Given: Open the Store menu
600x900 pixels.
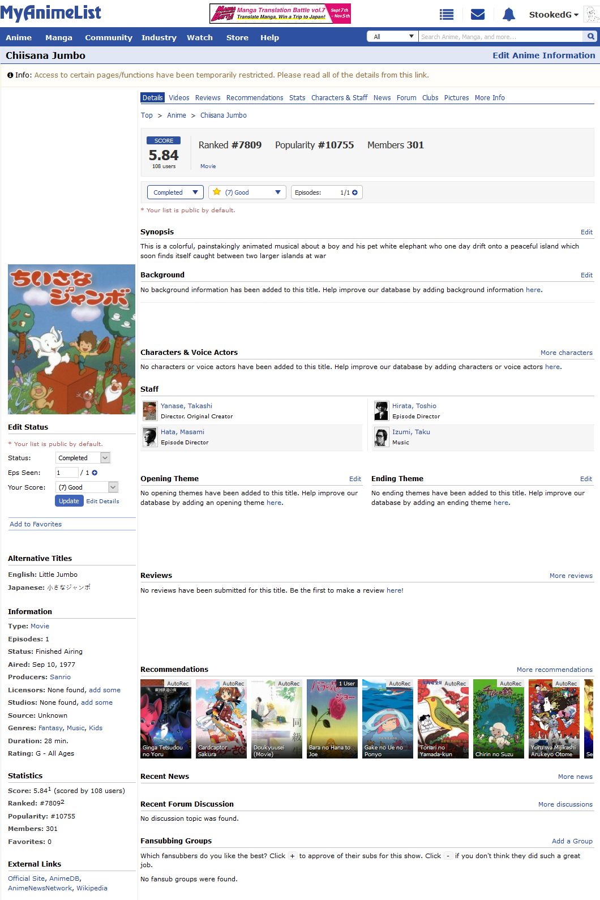Looking at the screenshot, I should (237, 38).
